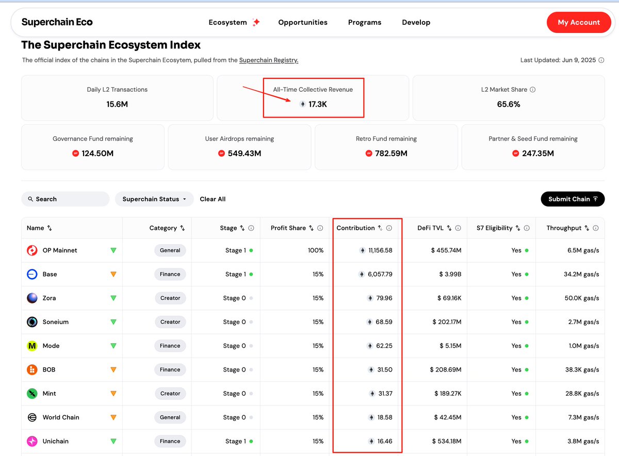Screen dimensions: 619x456
Task: Sort by Stage using sort arrows
Action: pos(242,228)
